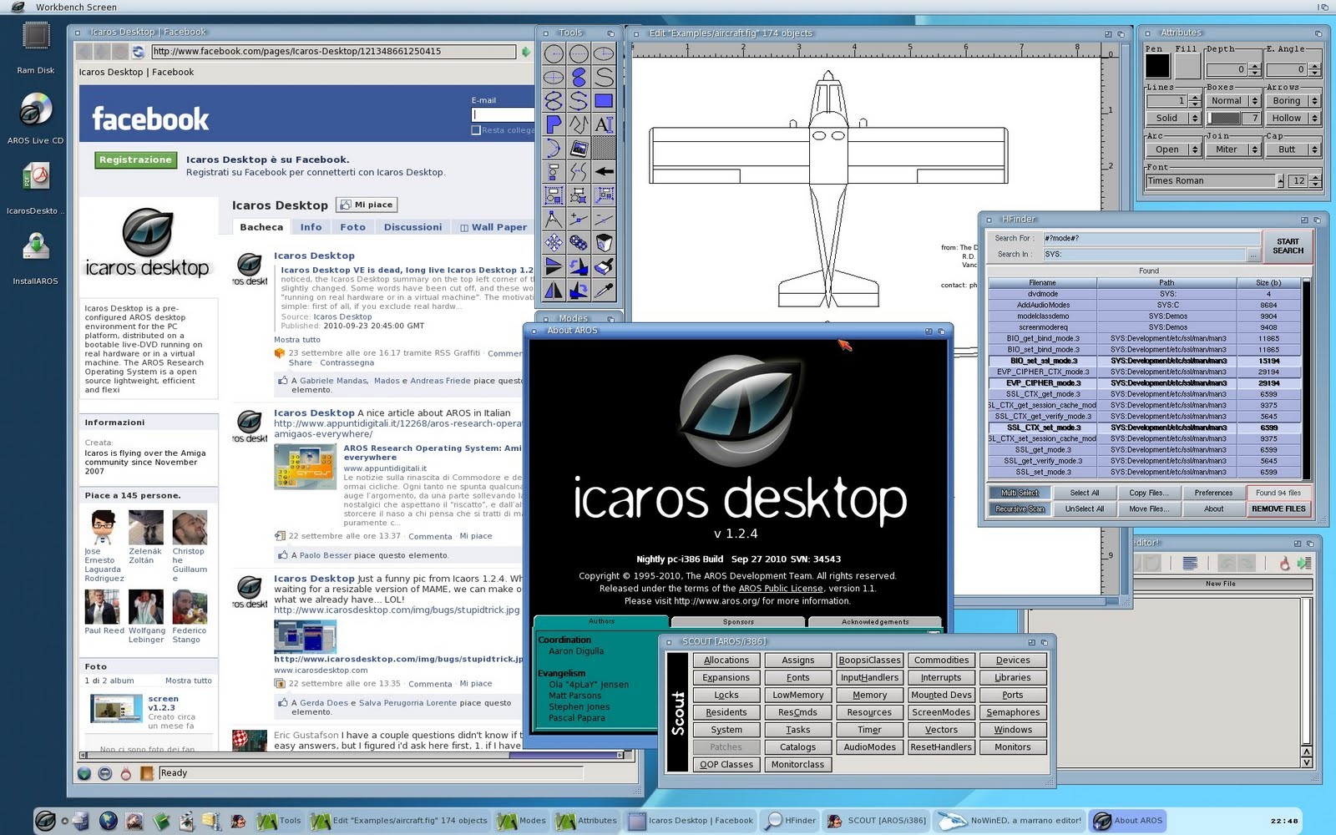Click the flip horizontal triangles tool

pyautogui.click(x=554, y=291)
